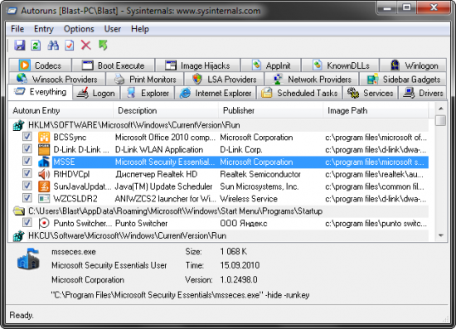Screen dimensions: 456x329
Task: Sort by the Image Path column header
Action: coord(376,111)
